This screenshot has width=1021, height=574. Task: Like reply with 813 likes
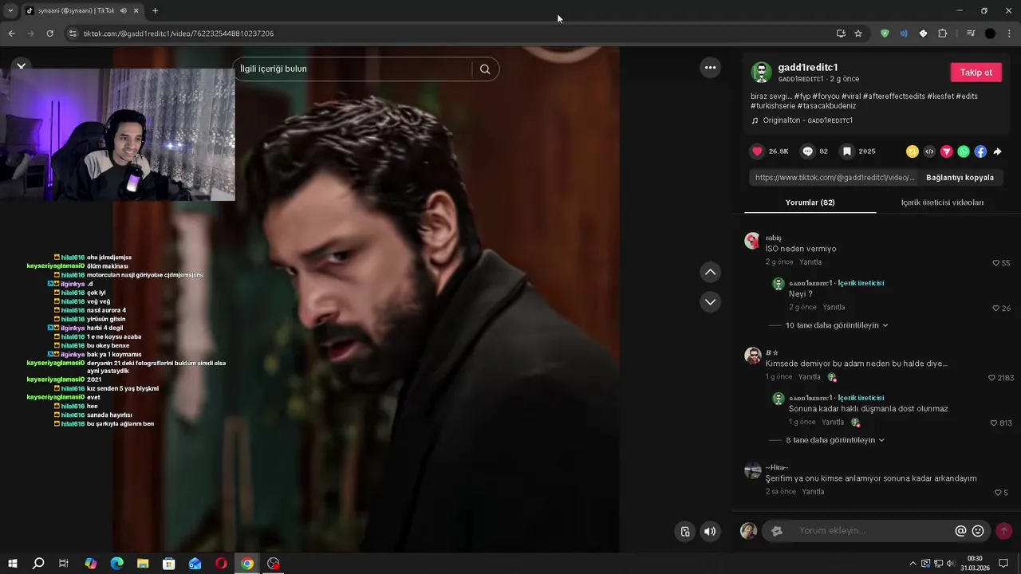click(994, 423)
